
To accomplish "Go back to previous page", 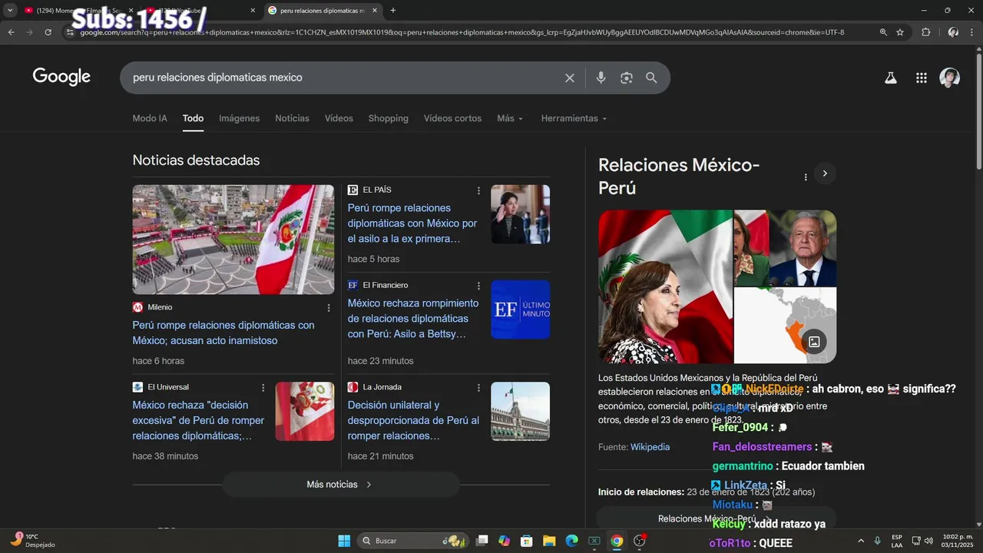I will pyautogui.click(x=12, y=32).
